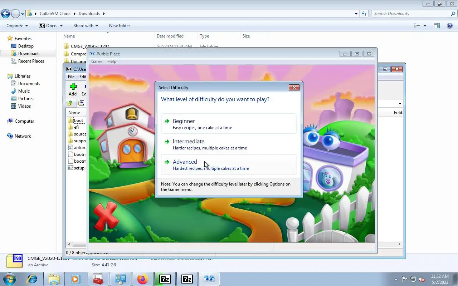Close the Select Difficulty dialog

point(294,88)
